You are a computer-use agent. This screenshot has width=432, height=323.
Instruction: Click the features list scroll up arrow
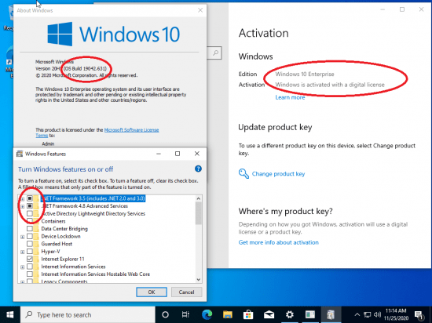[199, 198]
